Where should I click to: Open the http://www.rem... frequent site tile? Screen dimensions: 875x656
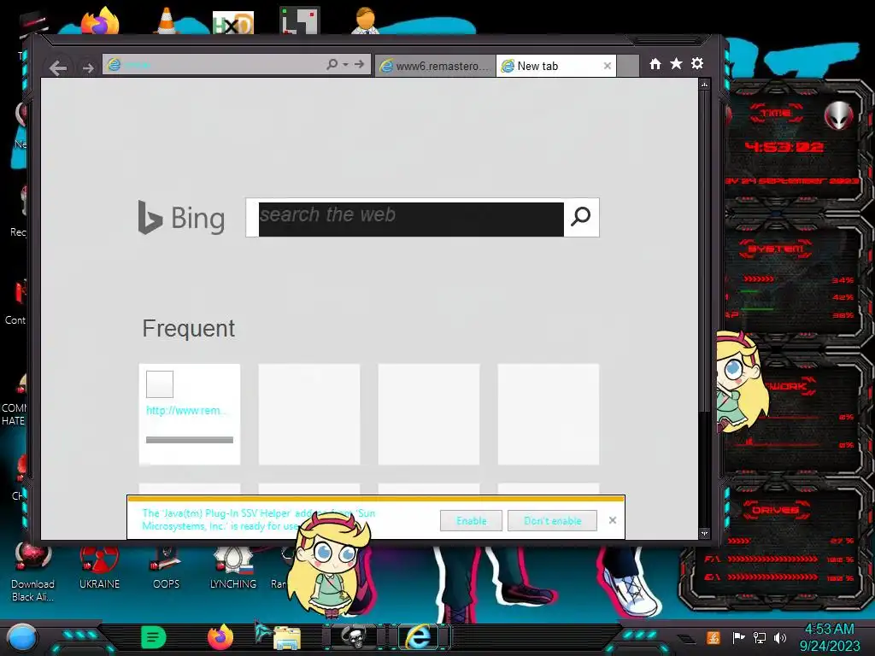point(190,414)
